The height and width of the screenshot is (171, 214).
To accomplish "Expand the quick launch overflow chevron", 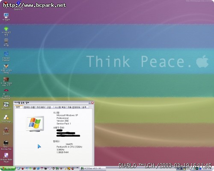I will click(x=77, y=168).
